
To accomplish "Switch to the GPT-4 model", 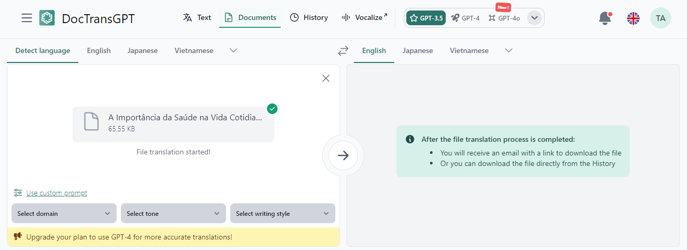I will pyautogui.click(x=466, y=18).
